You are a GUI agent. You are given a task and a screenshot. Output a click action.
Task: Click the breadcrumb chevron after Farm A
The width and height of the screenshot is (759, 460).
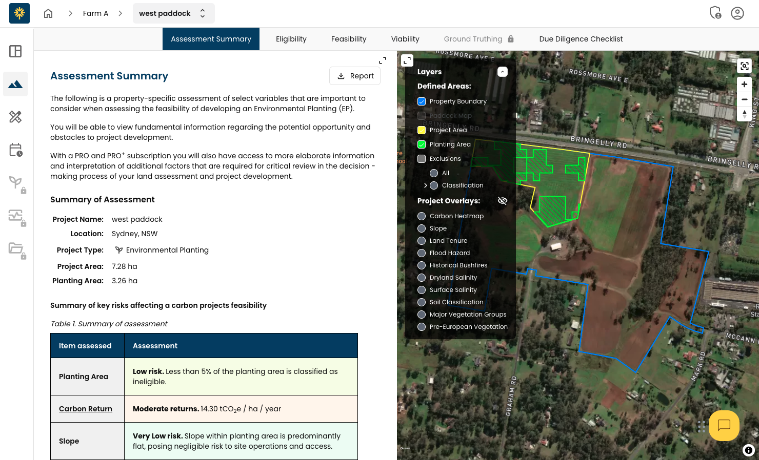click(x=120, y=13)
